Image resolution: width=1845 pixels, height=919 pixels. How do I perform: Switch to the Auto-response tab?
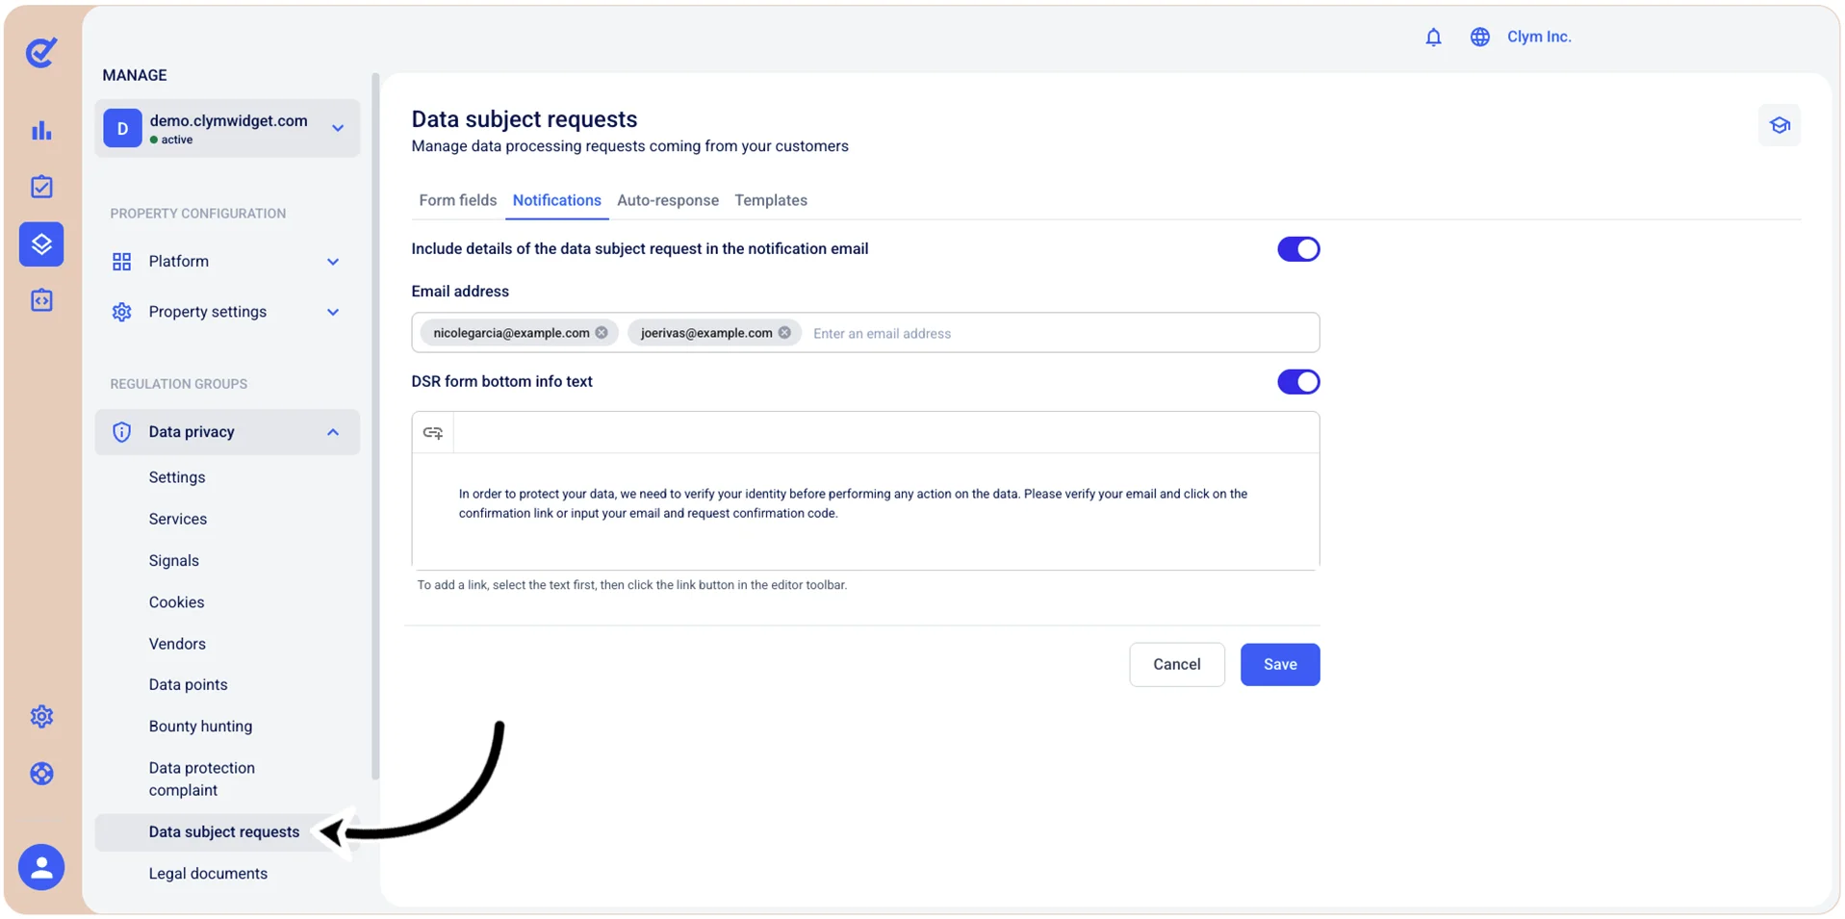point(668,200)
